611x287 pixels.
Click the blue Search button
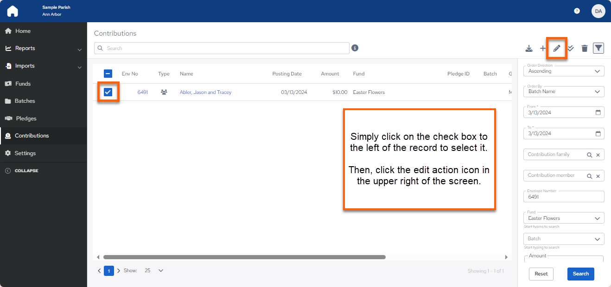(580, 274)
